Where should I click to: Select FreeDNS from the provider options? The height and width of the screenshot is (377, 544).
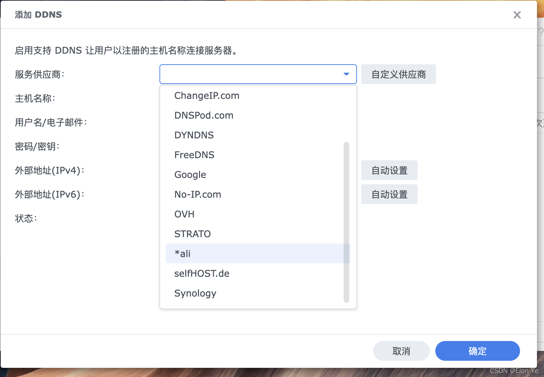pos(194,155)
